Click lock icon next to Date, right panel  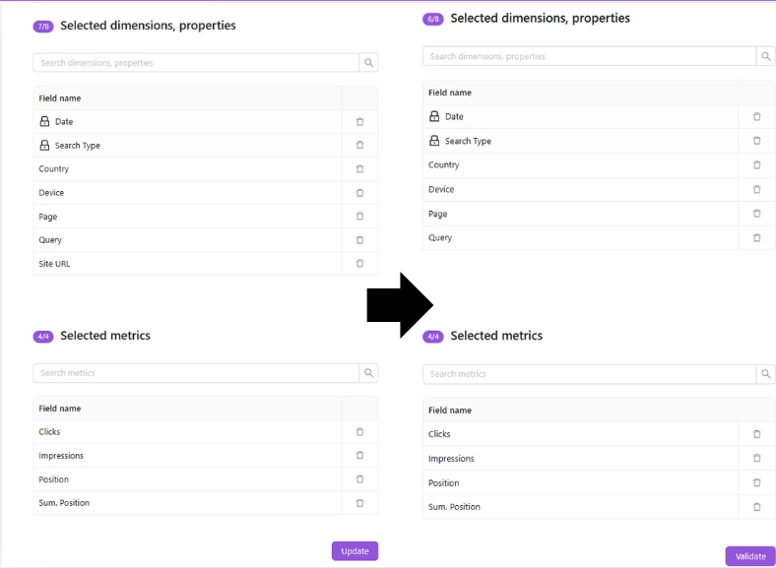[434, 116]
